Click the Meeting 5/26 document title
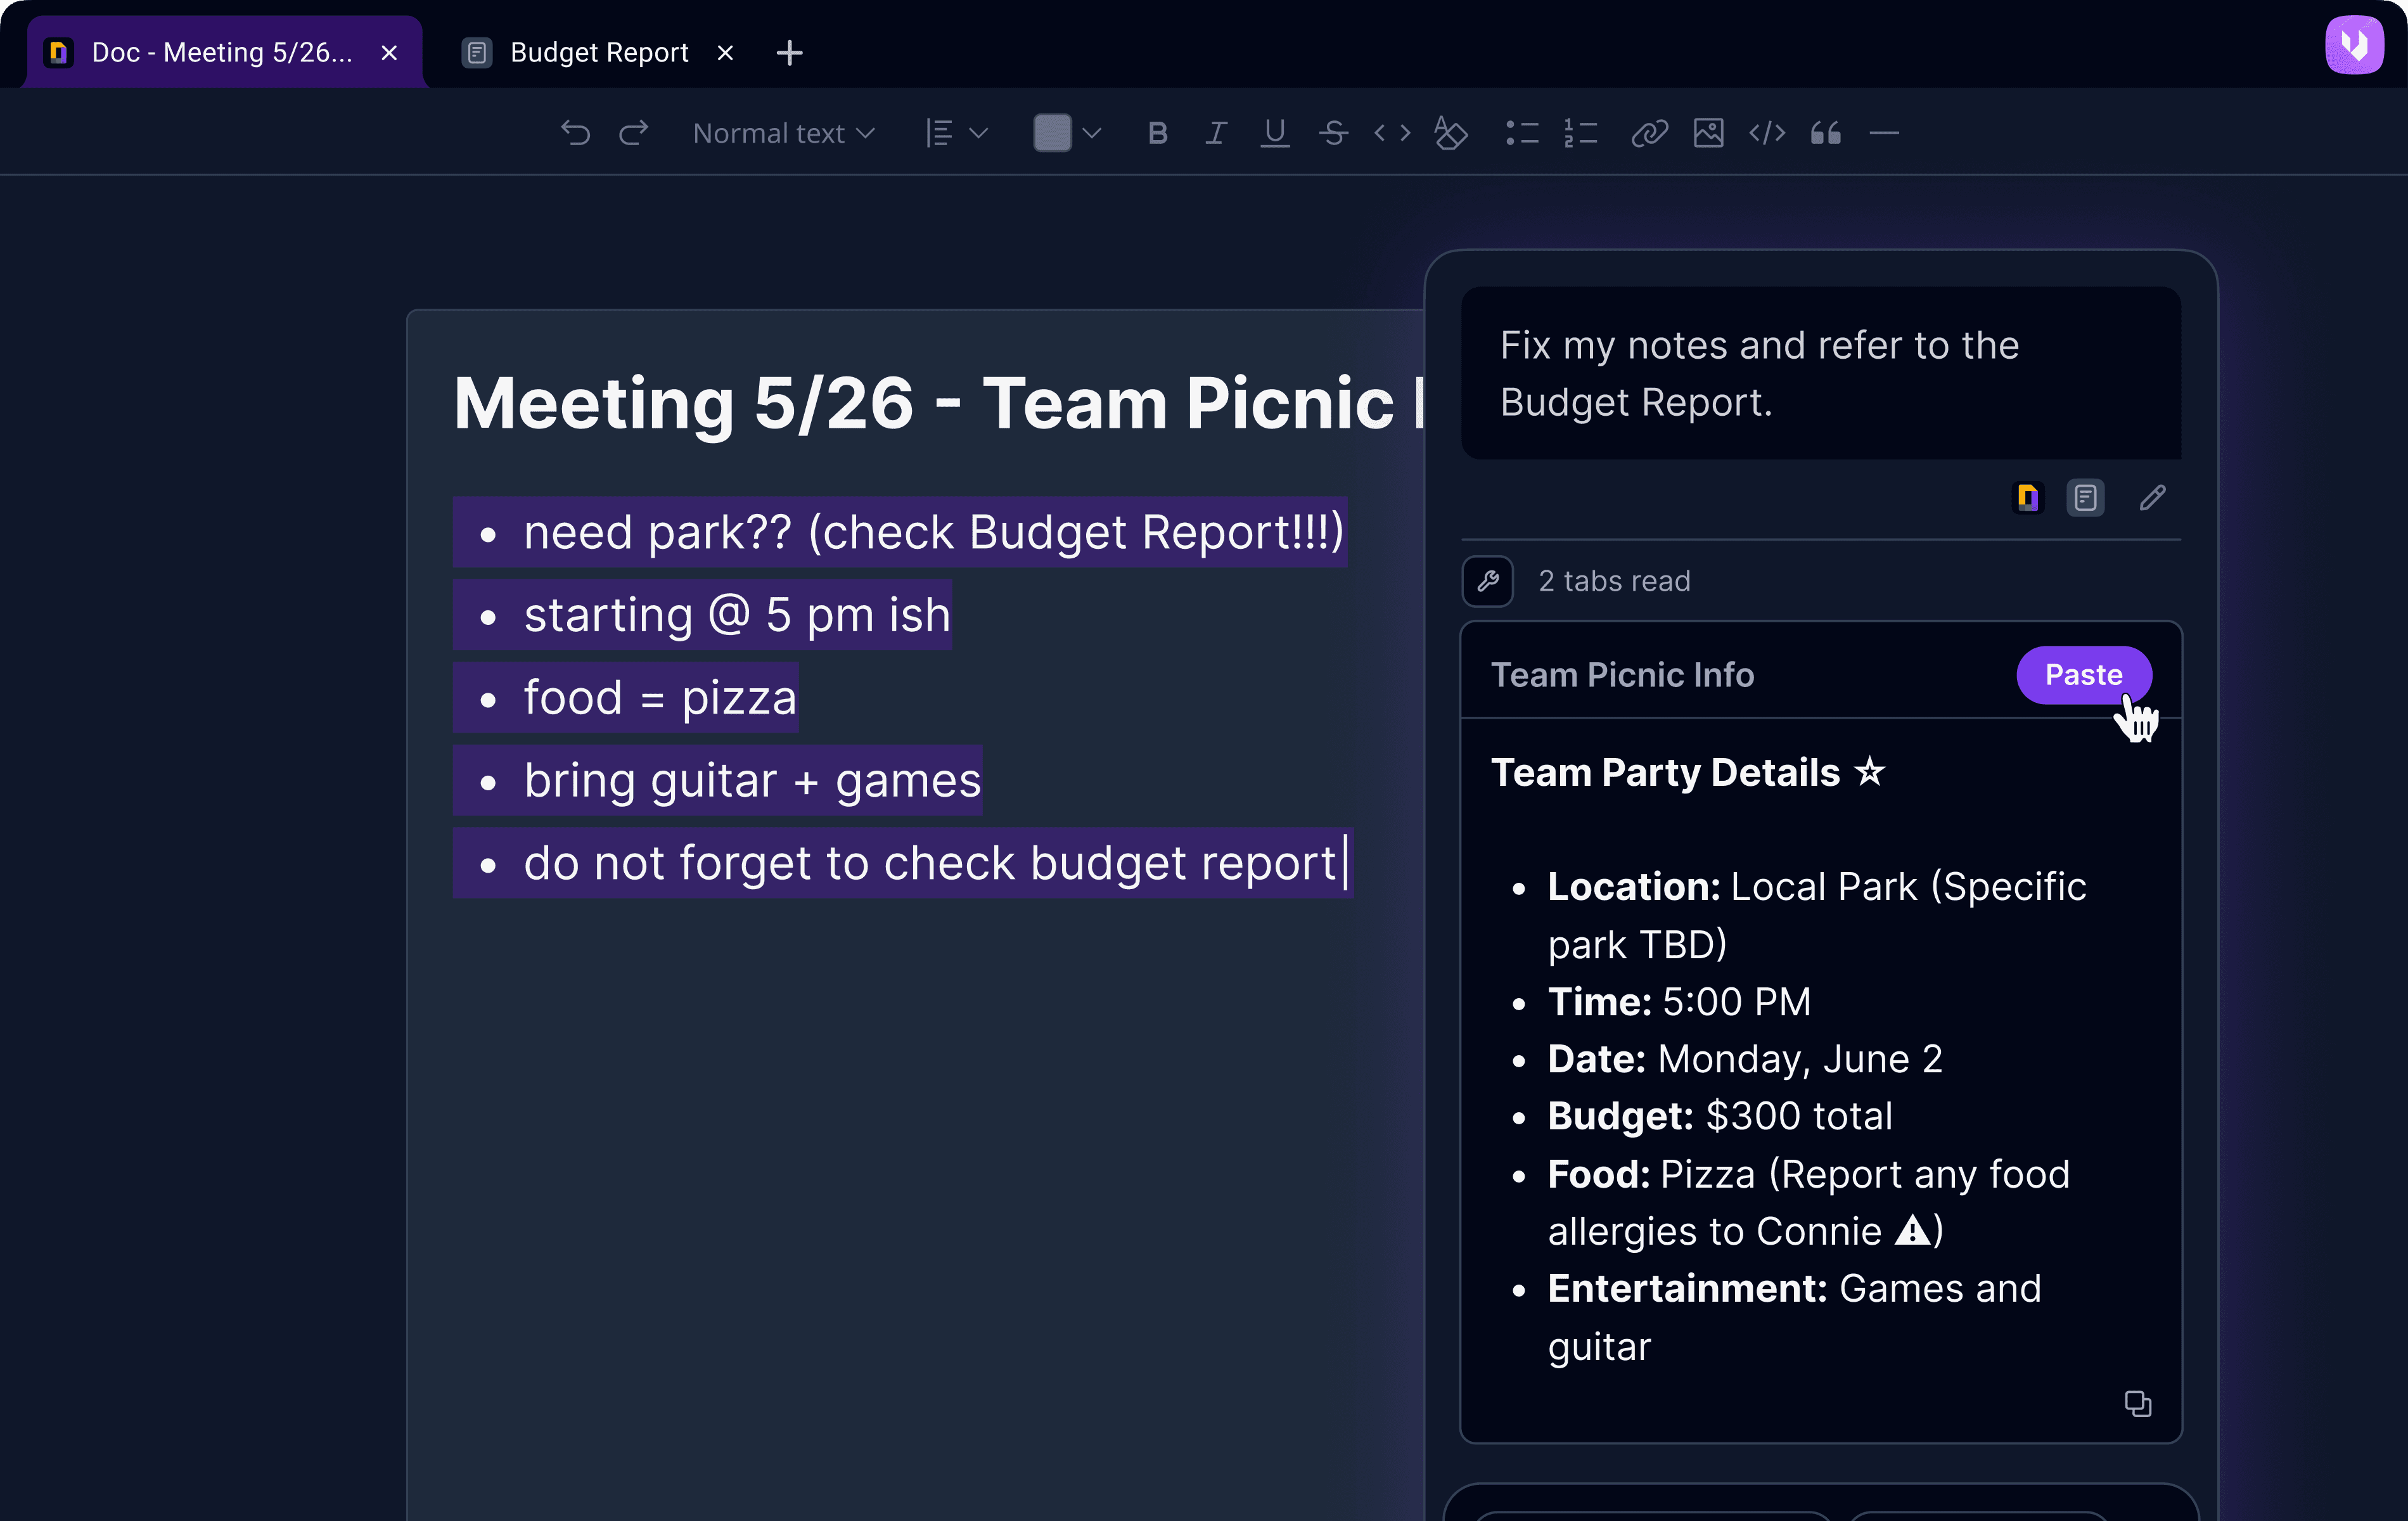Screen dimensions: 2408x1521 (x=939, y=403)
